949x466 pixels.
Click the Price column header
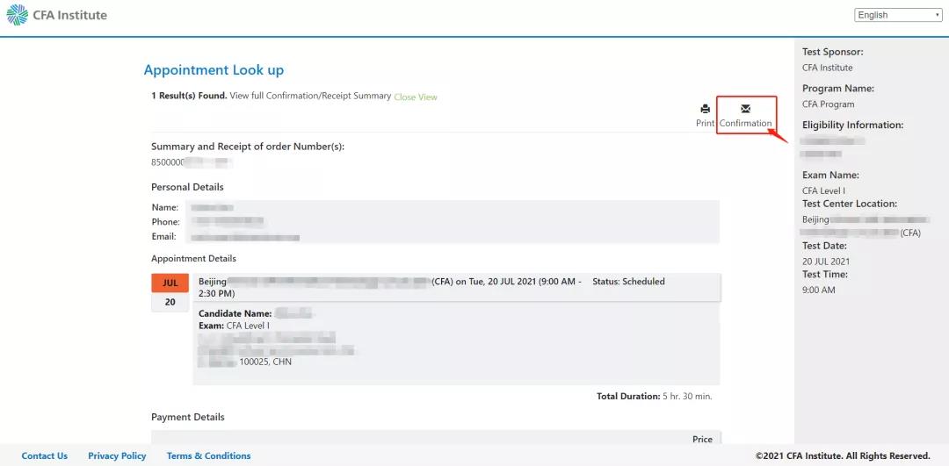[x=702, y=440]
